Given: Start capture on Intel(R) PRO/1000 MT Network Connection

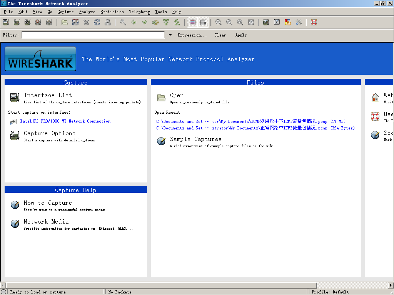Looking at the screenshot, I should (x=65, y=121).
